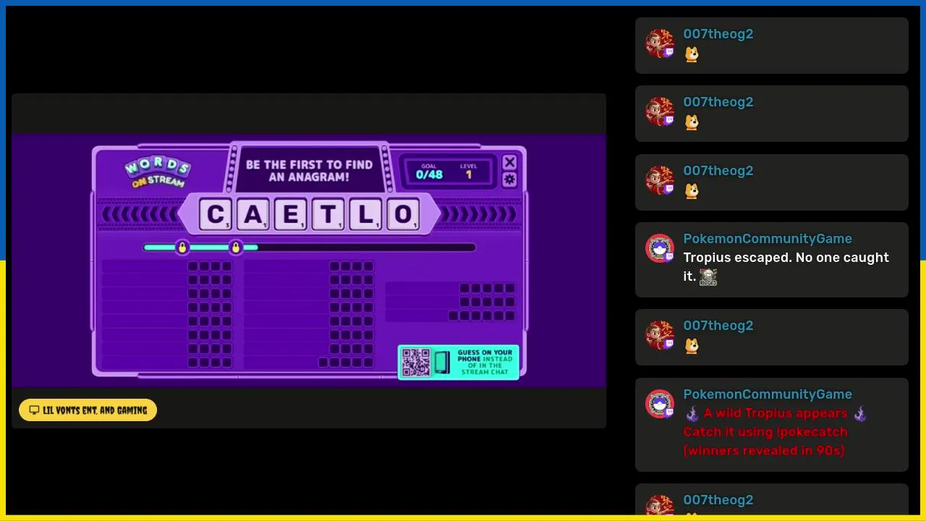Select the letter tile C
This screenshot has height=521, width=926.
coord(216,214)
